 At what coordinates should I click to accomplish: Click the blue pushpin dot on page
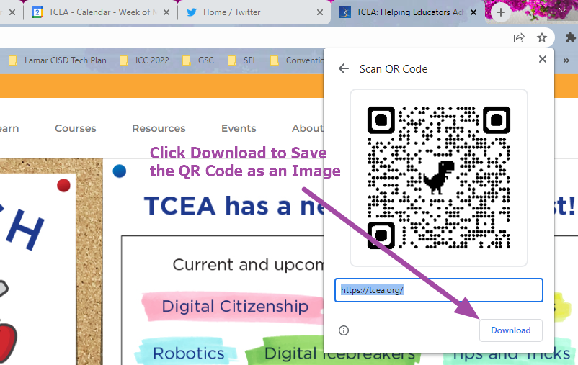pos(120,171)
